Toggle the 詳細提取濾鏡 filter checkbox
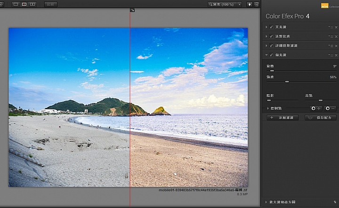Viewport: 339px width, 208px height. pyautogui.click(x=271, y=46)
